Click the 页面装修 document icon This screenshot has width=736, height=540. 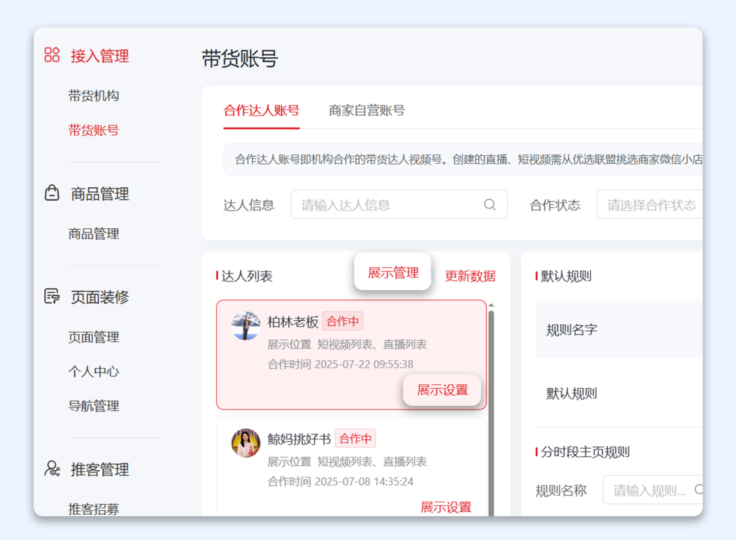[52, 296]
